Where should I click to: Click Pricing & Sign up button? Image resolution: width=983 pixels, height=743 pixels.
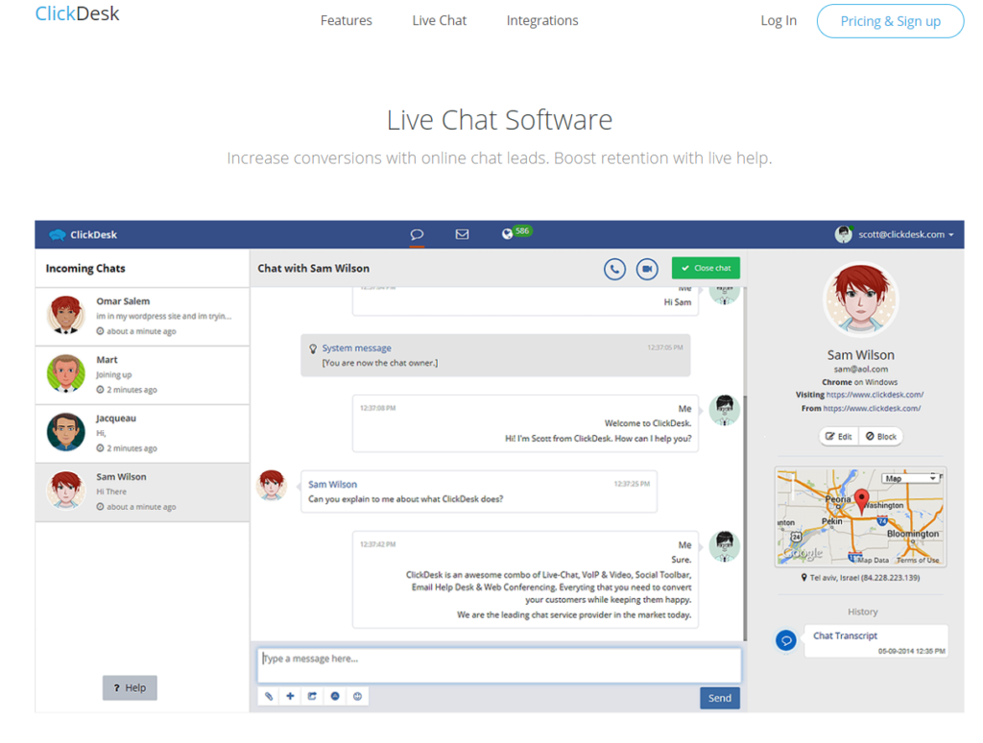click(x=890, y=21)
